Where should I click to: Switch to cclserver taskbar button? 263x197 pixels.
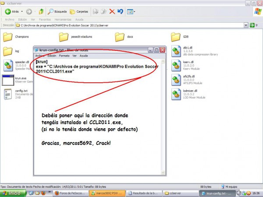coord(180,193)
